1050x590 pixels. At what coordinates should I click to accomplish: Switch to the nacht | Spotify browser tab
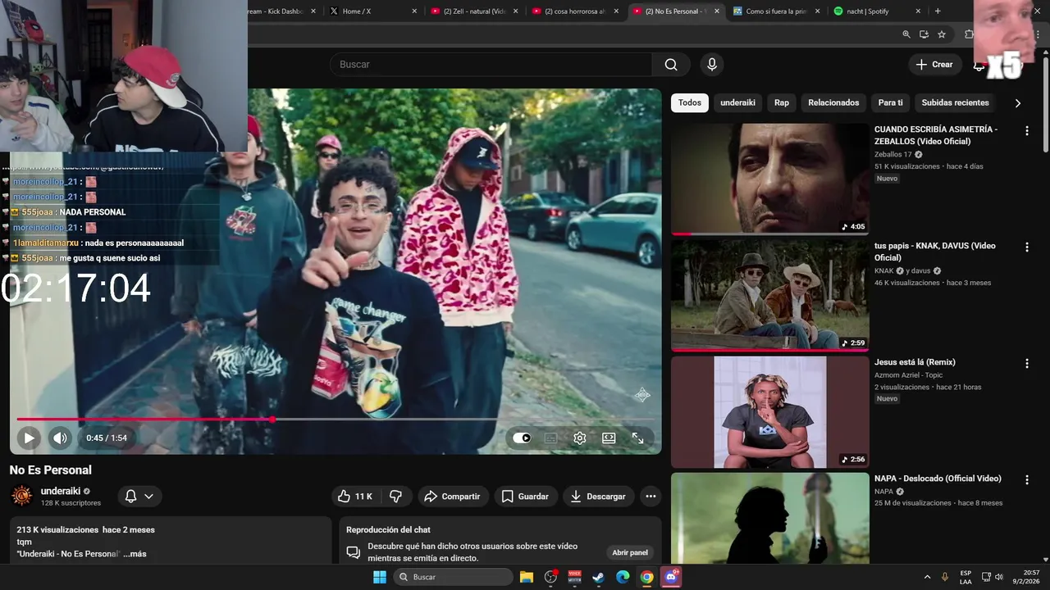coord(877,11)
